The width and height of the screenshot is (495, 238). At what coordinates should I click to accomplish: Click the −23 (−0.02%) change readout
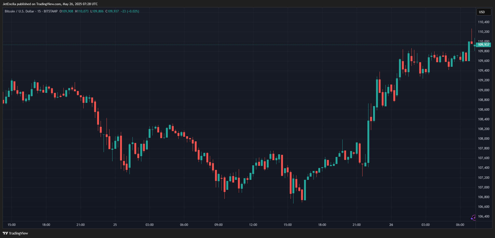[x=130, y=11]
